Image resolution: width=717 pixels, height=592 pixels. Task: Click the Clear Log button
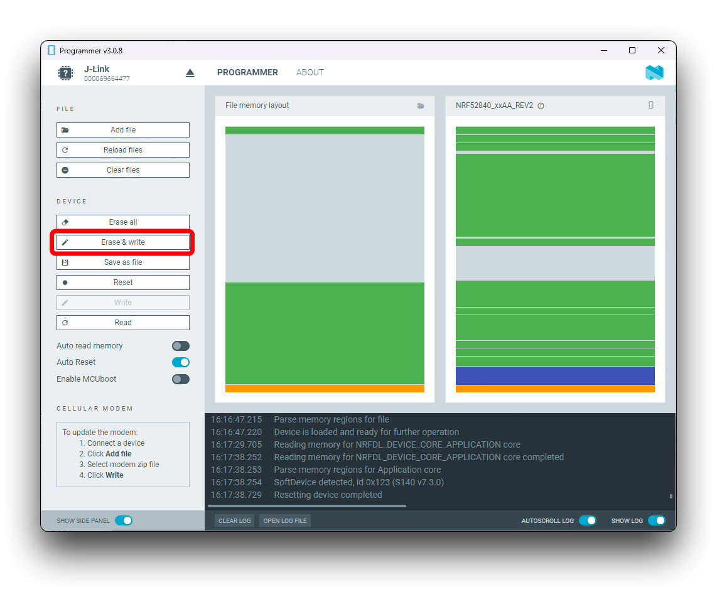[x=235, y=520]
